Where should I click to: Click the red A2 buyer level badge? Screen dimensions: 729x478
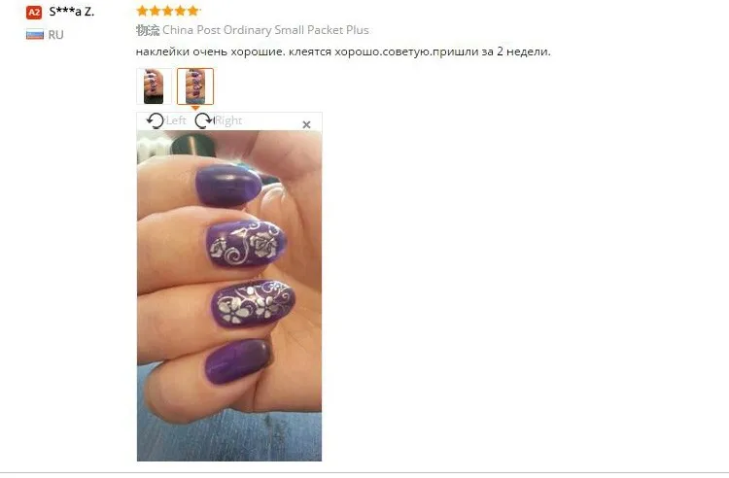pos(34,12)
